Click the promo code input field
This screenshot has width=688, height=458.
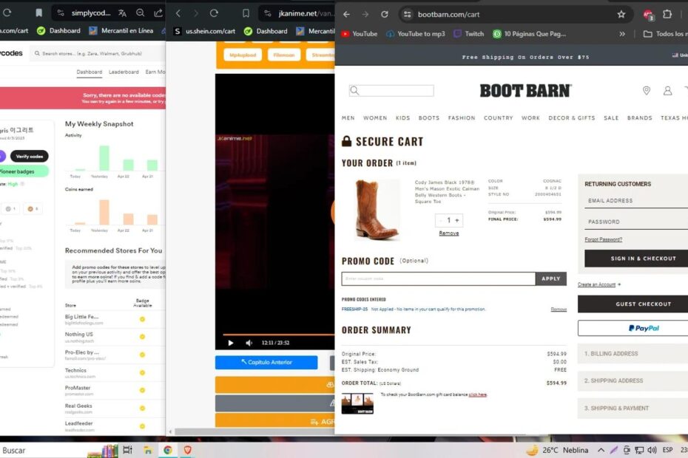(x=439, y=278)
